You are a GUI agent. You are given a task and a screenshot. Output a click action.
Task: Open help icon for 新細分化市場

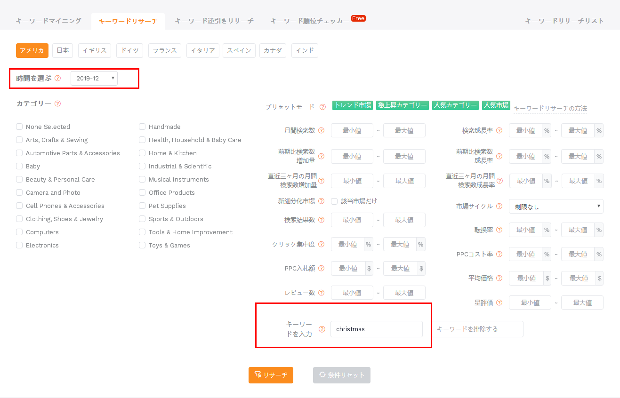click(321, 201)
